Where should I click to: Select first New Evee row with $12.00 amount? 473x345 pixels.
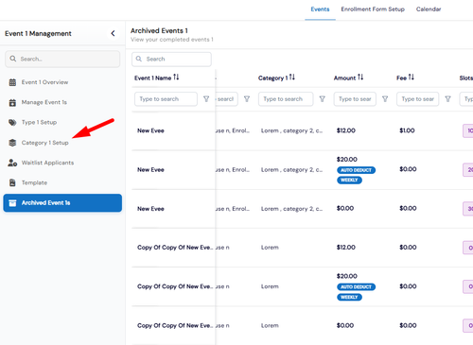tap(150, 130)
